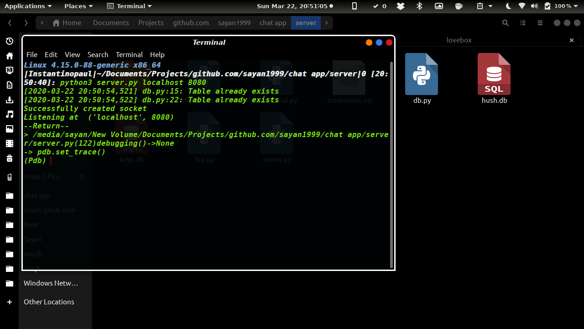584x329 pixels.
Task: Open the battery 100% system menu
Action: coord(562,6)
